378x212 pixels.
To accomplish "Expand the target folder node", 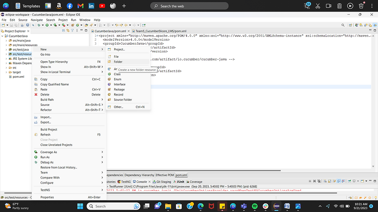I will [x=6, y=72].
